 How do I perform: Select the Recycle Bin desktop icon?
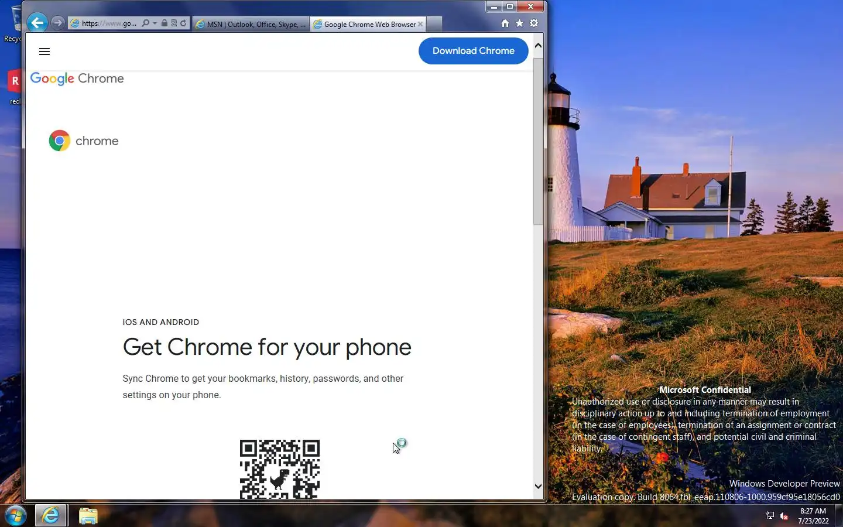point(13,23)
